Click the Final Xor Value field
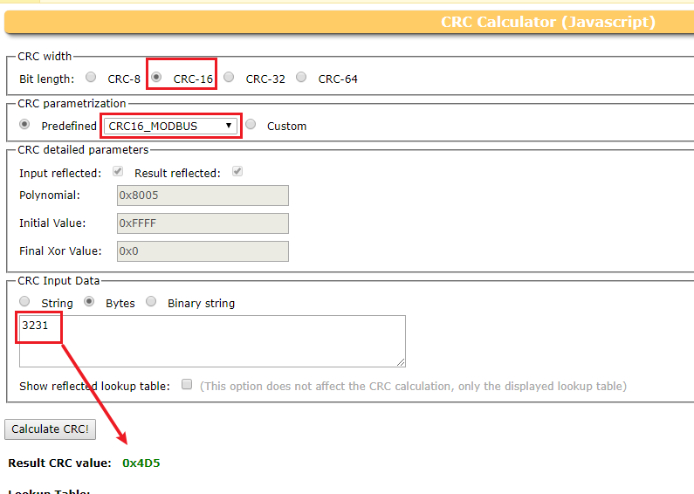 203,251
